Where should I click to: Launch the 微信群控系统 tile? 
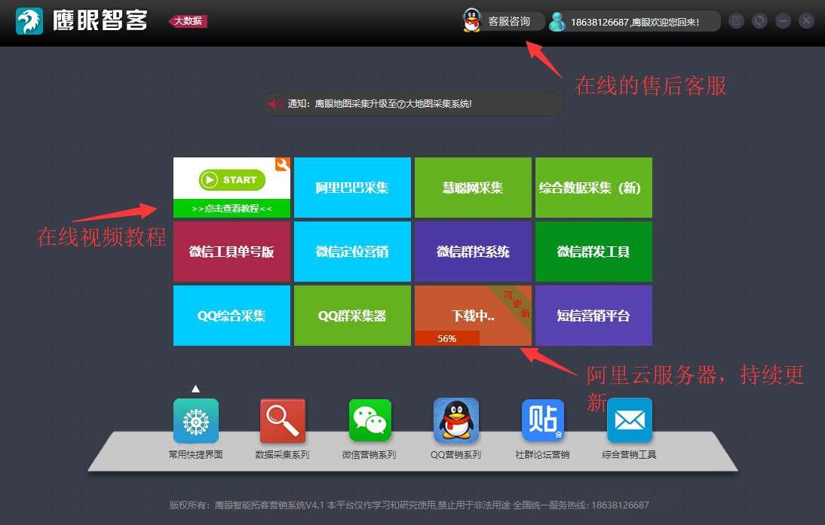(x=473, y=252)
